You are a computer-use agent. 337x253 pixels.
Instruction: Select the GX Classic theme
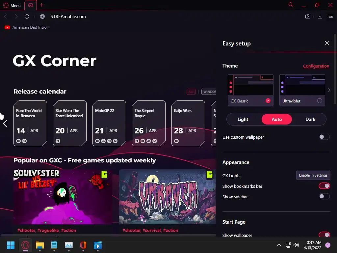(250, 90)
